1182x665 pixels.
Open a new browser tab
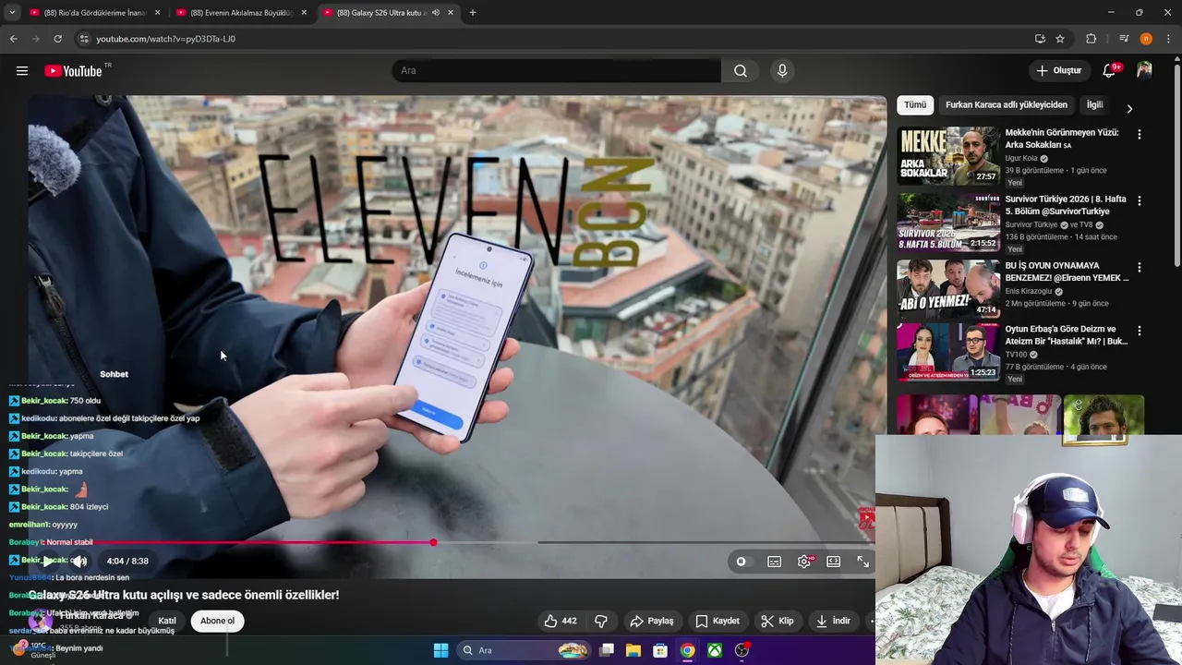click(473, 13)
